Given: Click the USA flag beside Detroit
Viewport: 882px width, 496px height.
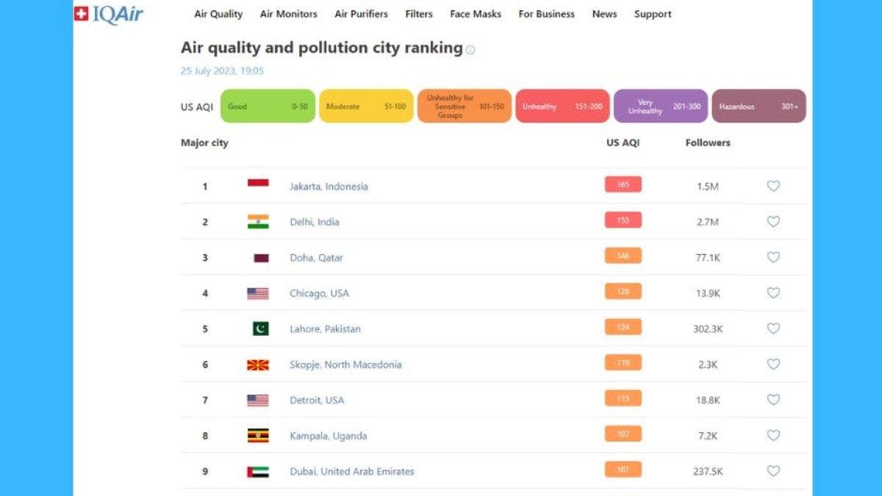Looking at the screenshot, I should [258, 400].
